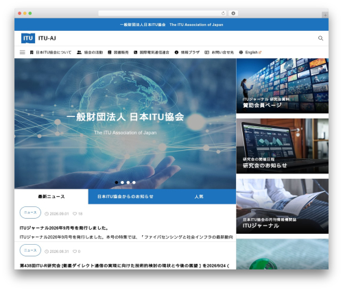Viewport: 343px width, 290px height.
Task: Open お問い合せ先 menu item
Action: [x=222, y=52]
